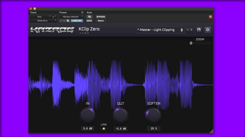
Task: Click the red target mode icon
Action: (x=211, y=17)
